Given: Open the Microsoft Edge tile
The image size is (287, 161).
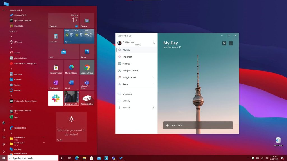Looking at the screenshot, I should click(x=71, y=67).
